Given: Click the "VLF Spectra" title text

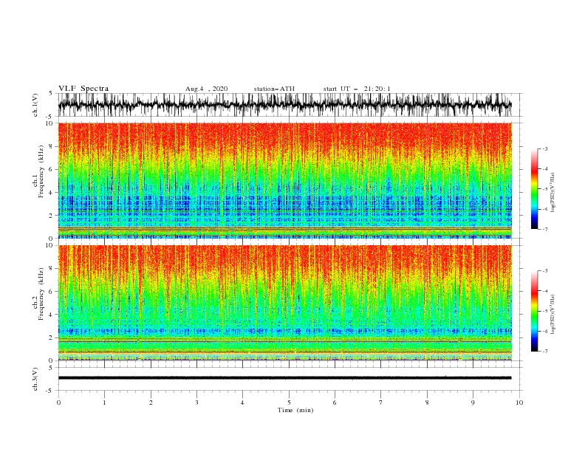Looking at the screenshot, I should 83,89.
